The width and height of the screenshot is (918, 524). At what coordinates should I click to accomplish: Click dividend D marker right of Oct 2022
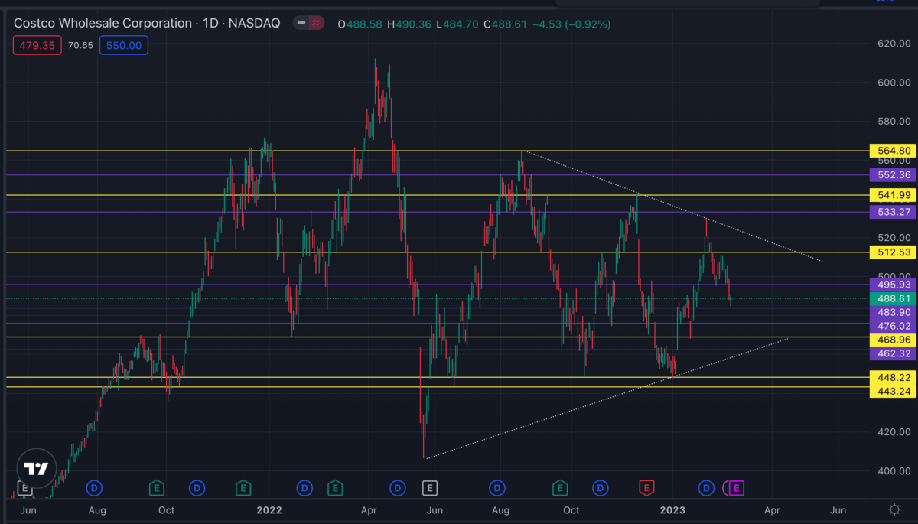pyautogui.click(x=601, y=487)
